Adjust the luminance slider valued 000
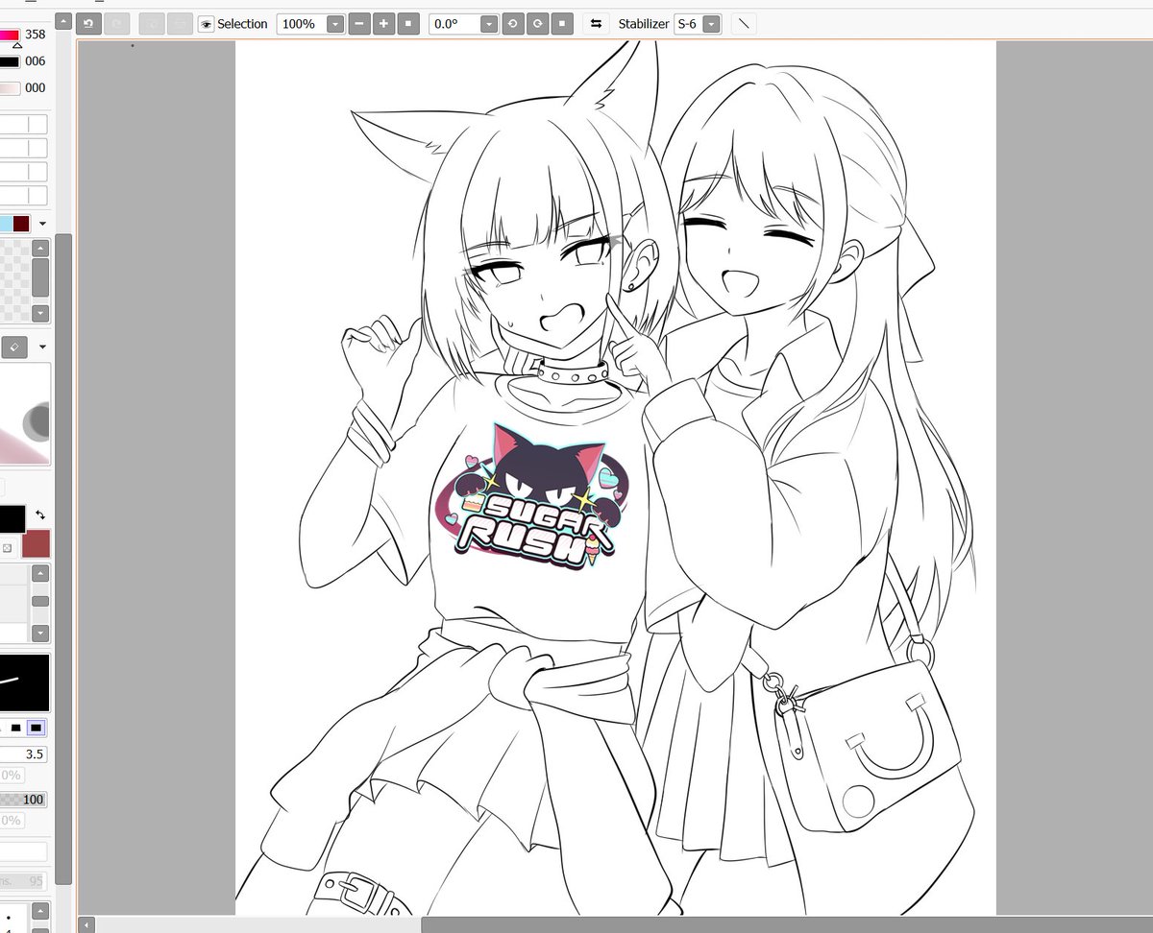Screen dimensions: 1153x933 pos(10,88)
